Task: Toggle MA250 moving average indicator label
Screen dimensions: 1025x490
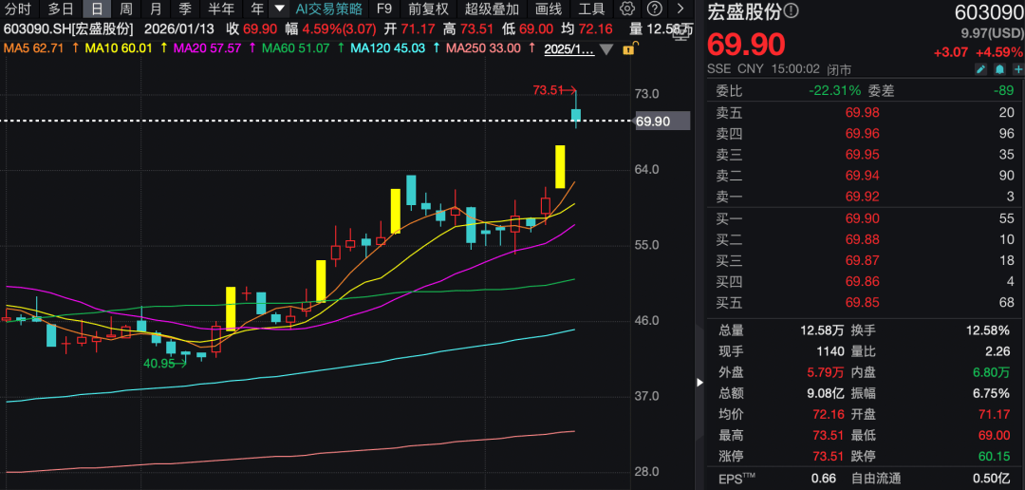Action: 483,47
